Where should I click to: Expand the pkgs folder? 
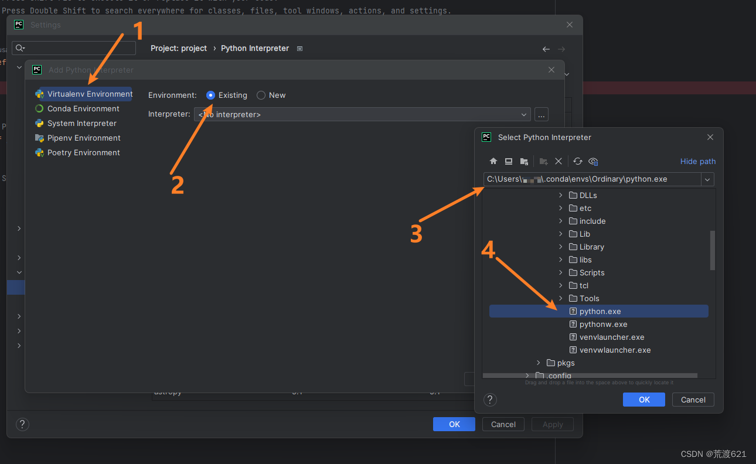tap(539, 363)
